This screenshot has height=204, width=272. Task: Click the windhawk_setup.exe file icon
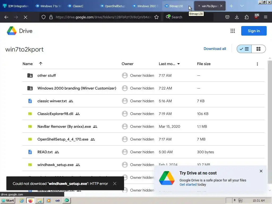[30, 165]
